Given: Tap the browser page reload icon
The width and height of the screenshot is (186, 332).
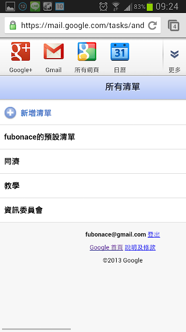Looking at the screenshot, I should (x=152, y=25).
